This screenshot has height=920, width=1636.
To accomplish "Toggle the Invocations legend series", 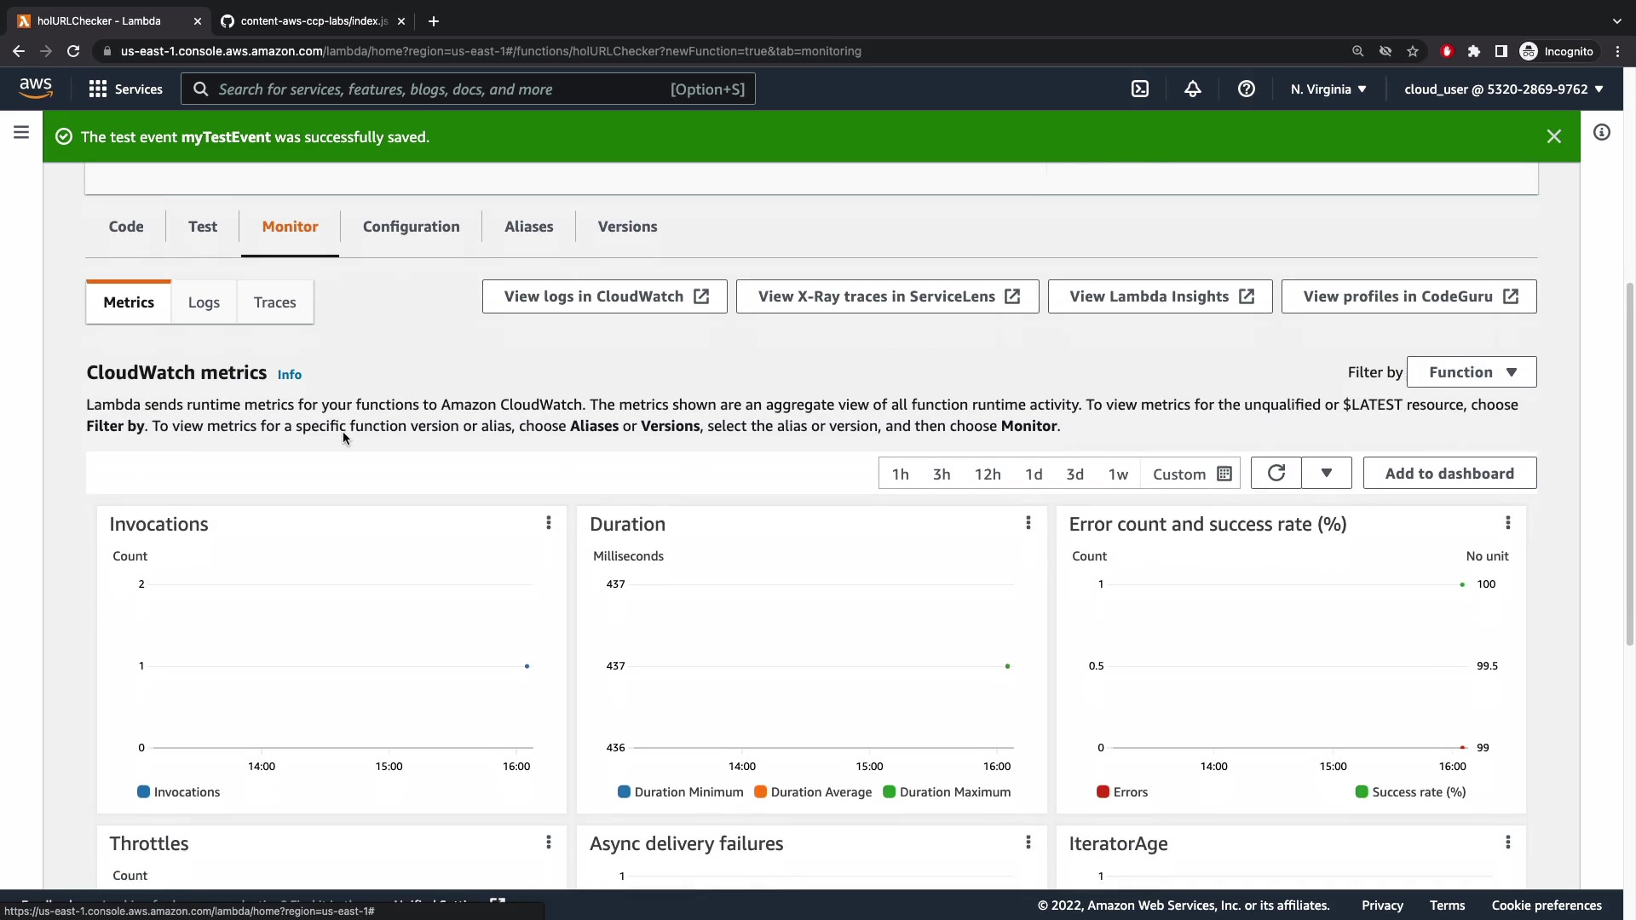I will point(179,792).
